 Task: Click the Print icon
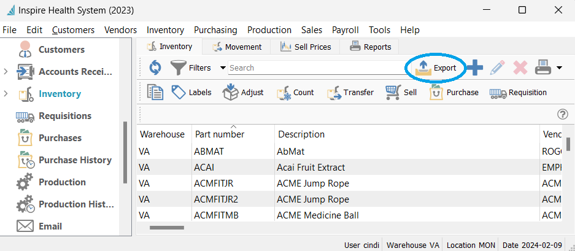tap(543, 68)
